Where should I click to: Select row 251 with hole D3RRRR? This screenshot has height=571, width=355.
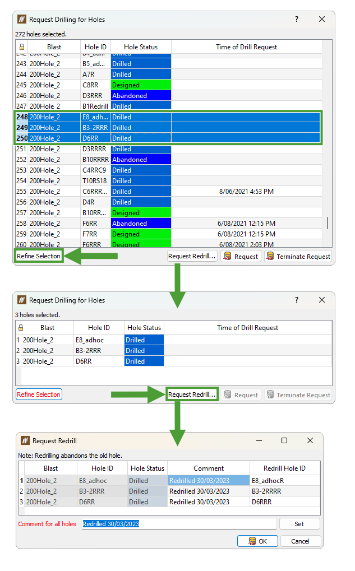[168, 149]
